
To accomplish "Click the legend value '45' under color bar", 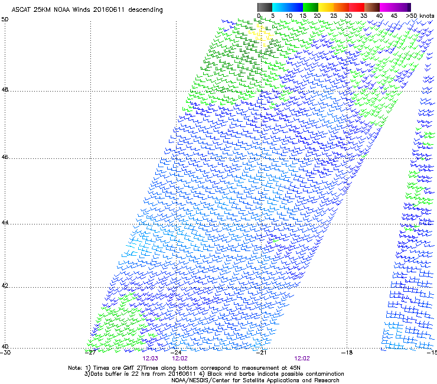I will click(x=394, y=16).
